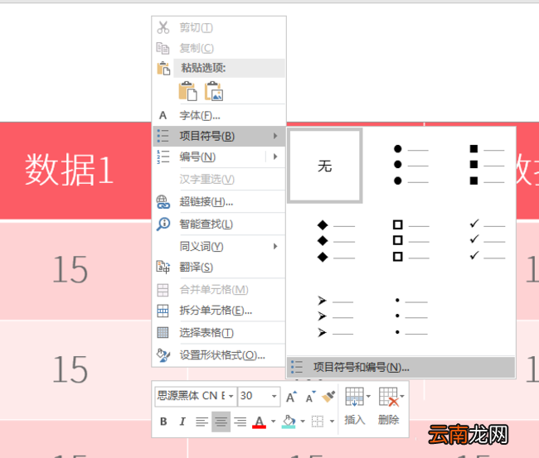539x458 pixels.
Task: Paste as picture clipboard icon
Action: tap(214, 91)
